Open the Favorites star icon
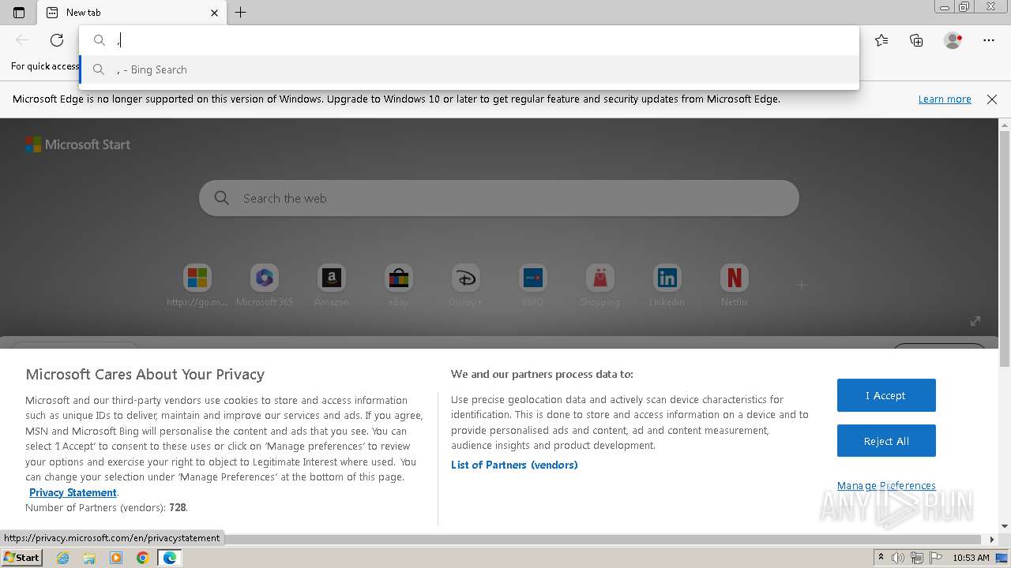 [x=881, y=40]
